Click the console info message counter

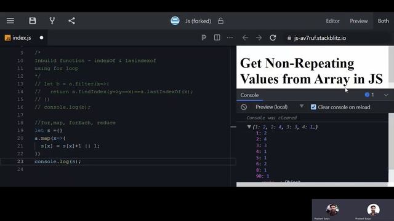(369, 95)
